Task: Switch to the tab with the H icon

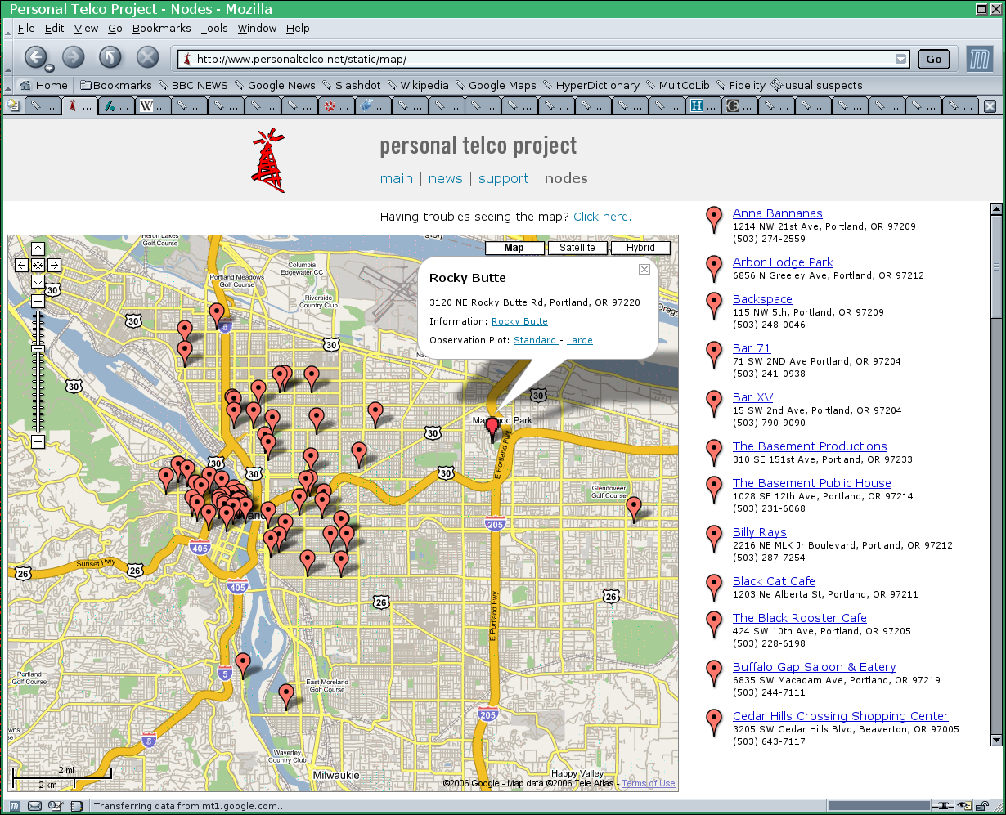Action: (x=703, y=105)
